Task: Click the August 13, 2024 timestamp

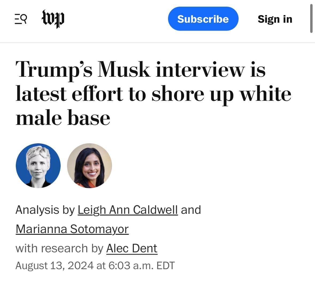Action: pyautogui.click(x=95, y=265)
